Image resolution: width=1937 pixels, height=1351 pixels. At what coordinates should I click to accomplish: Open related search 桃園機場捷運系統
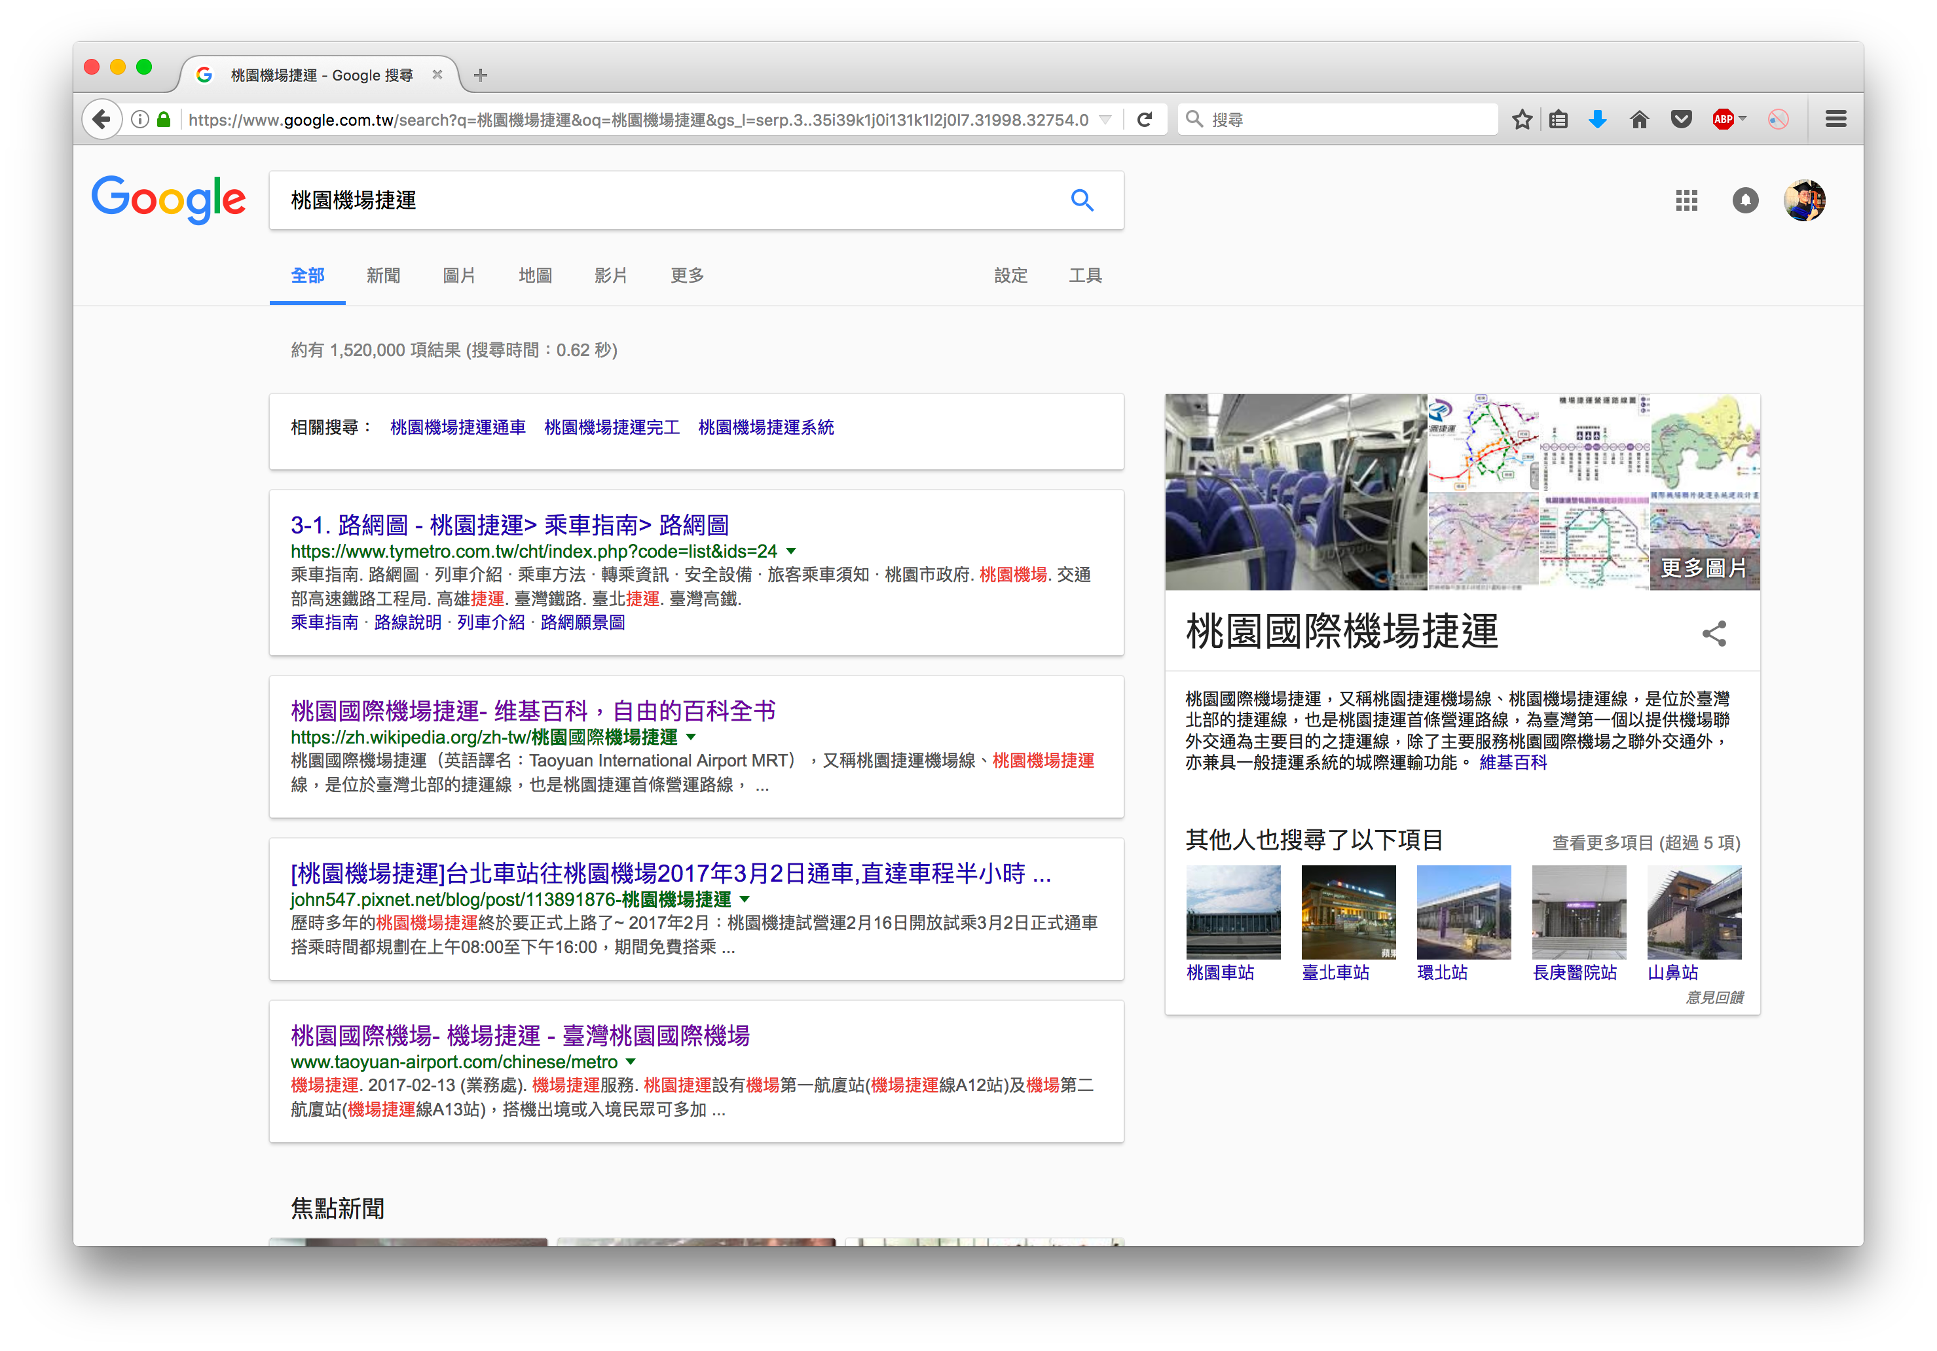pos(766,427)
